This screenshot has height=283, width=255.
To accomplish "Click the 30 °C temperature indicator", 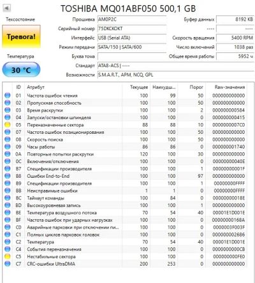I will pos(21,69).
